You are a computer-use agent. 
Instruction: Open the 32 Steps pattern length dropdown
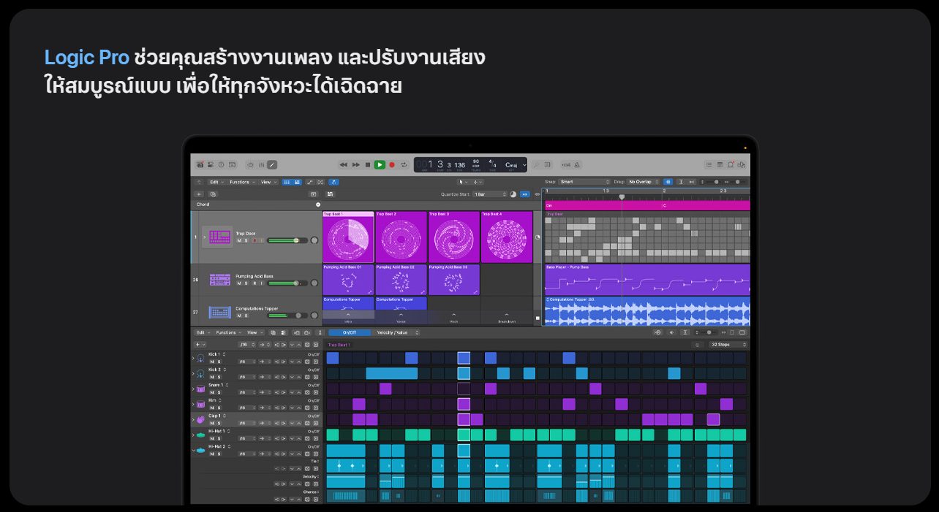[727, 344]
